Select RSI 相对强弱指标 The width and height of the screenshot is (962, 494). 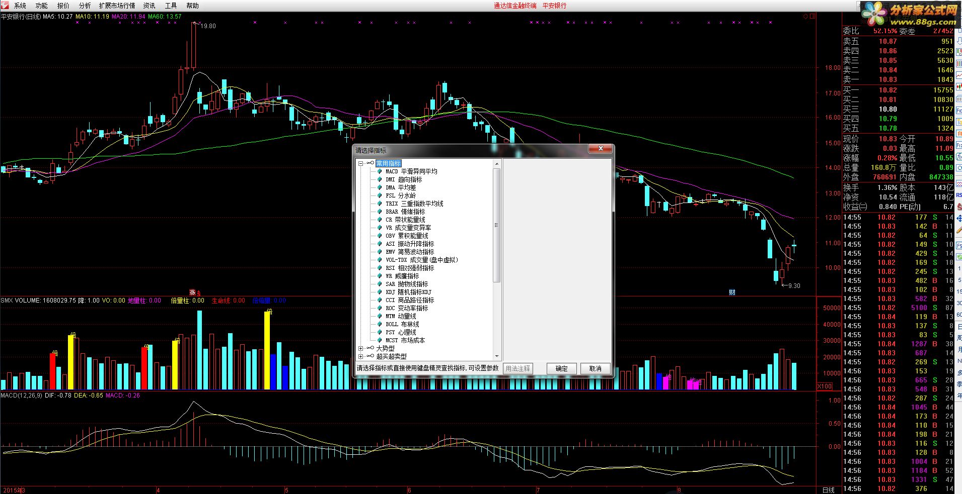pos(410,268)
